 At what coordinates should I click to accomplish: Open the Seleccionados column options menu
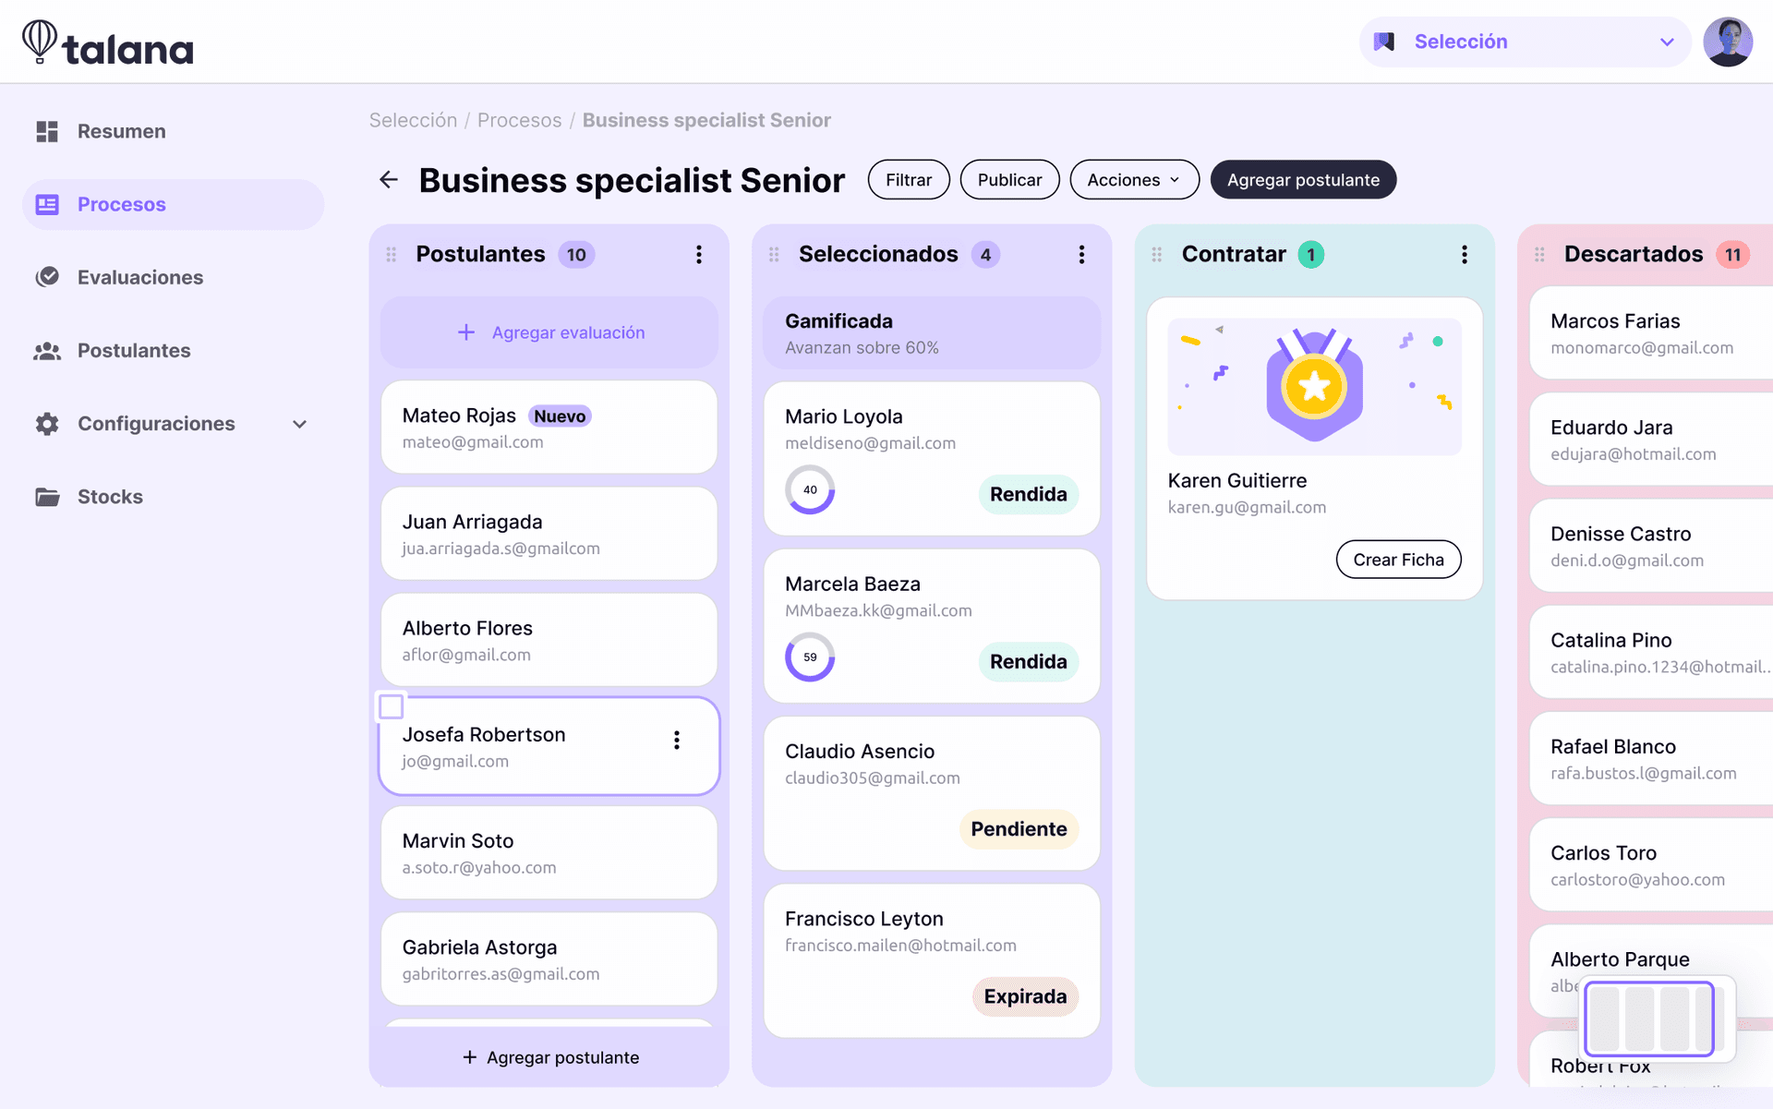coord(1081,255)
